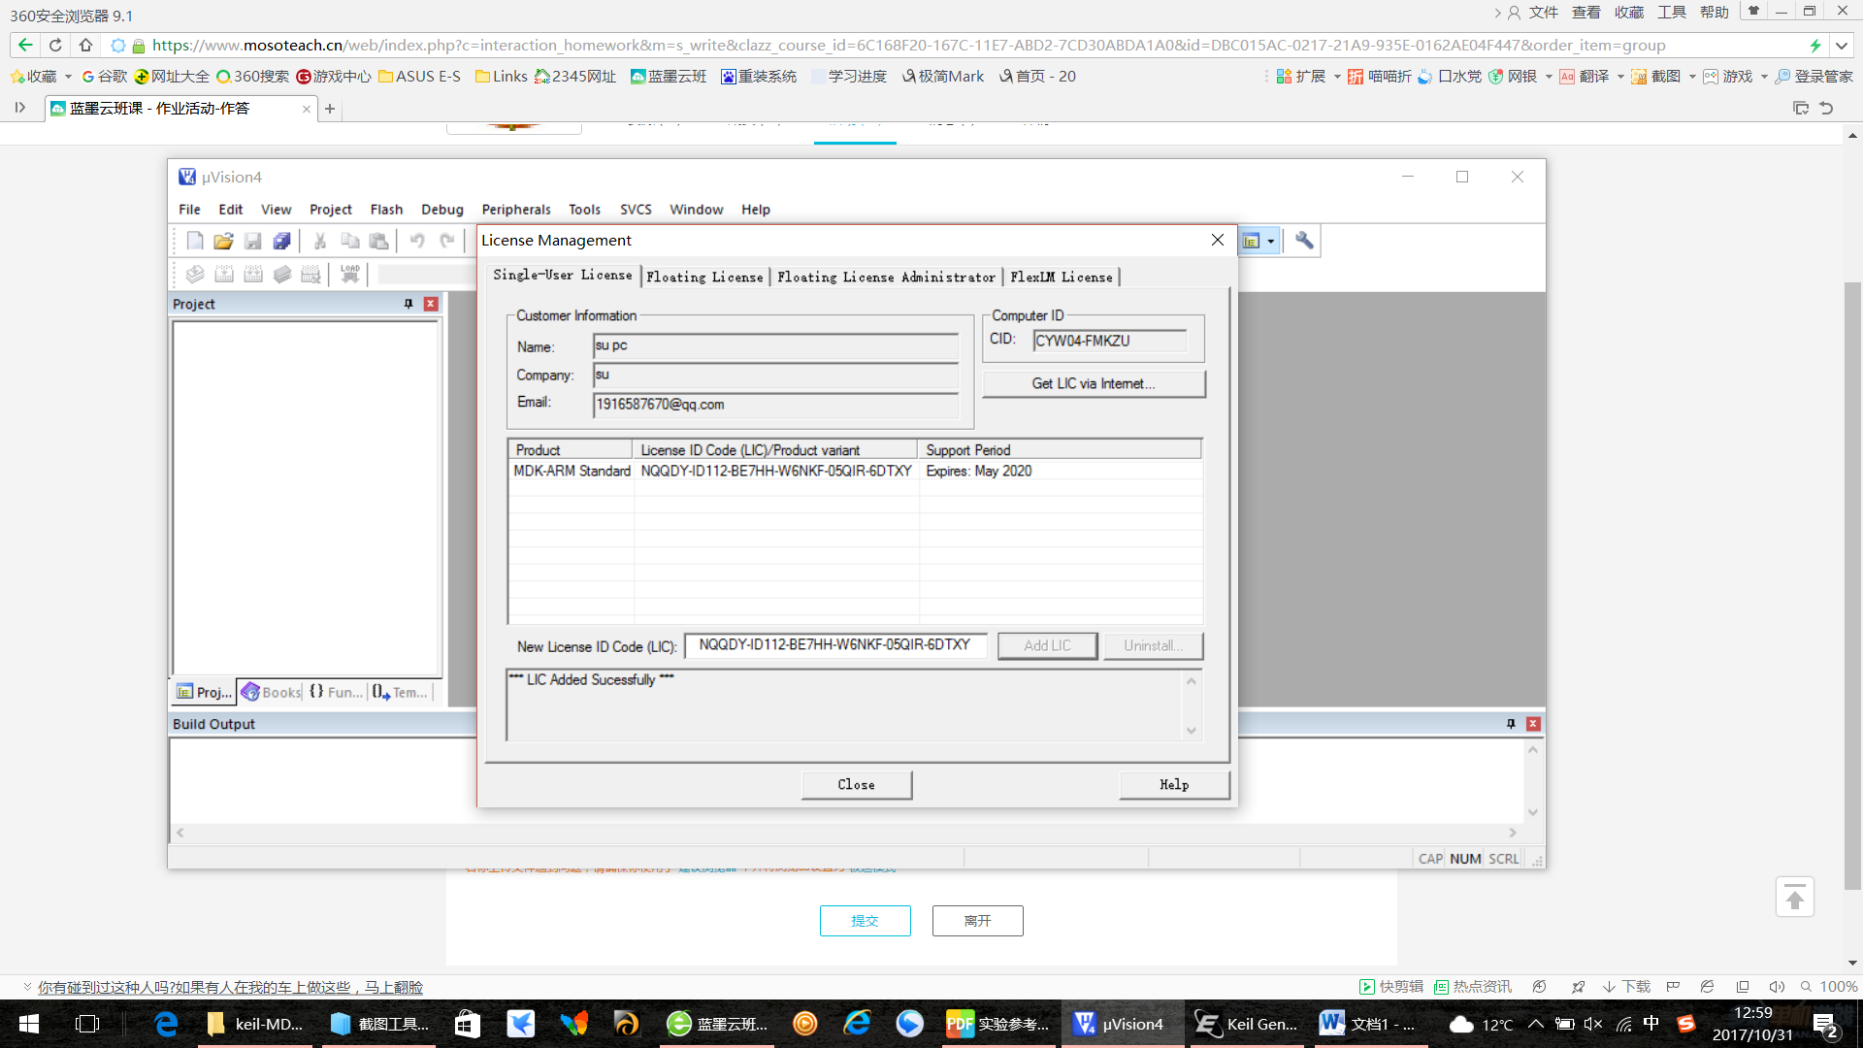Click Get LIC via Internet button
This screenshot has width=1863, height=1048.
1094,384
